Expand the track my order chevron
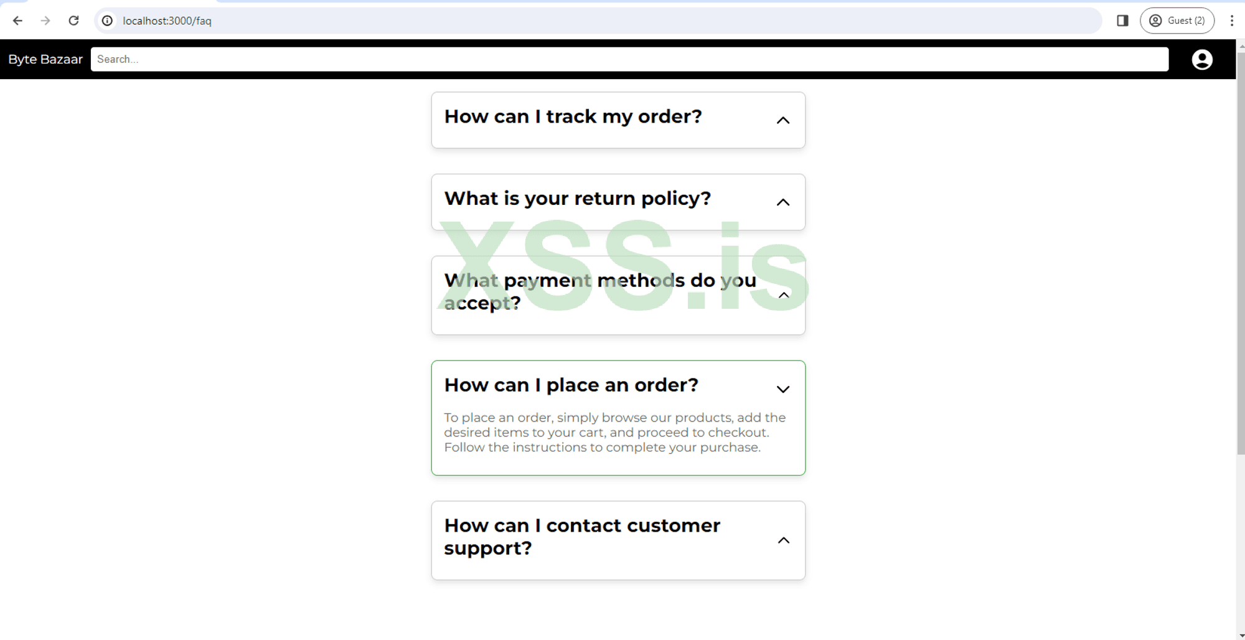Viewport: 1245px width, 640px height. pos(783,120)
